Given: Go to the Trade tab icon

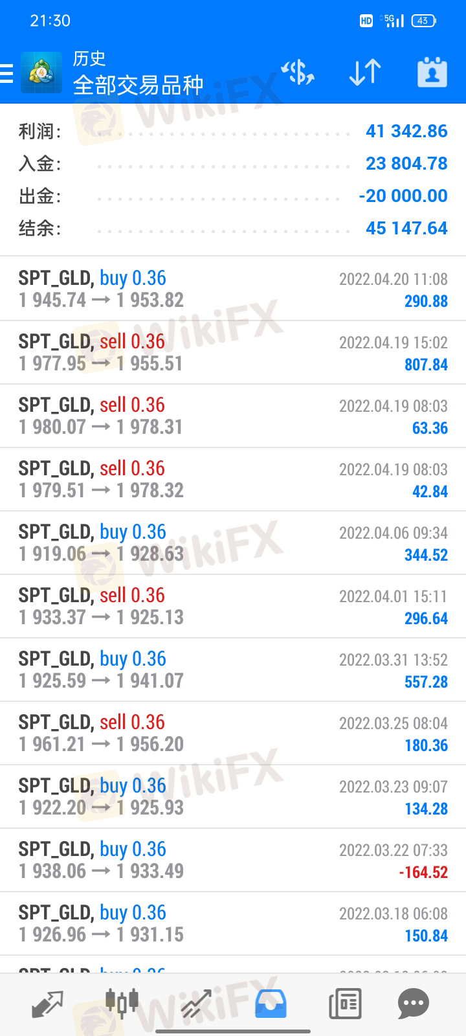Looking at the screenshot, I should [197, 1004].
